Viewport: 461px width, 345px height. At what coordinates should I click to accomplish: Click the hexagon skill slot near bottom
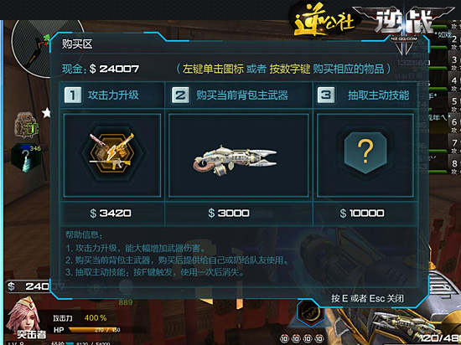pyautogui.click(x=310, y=312)
